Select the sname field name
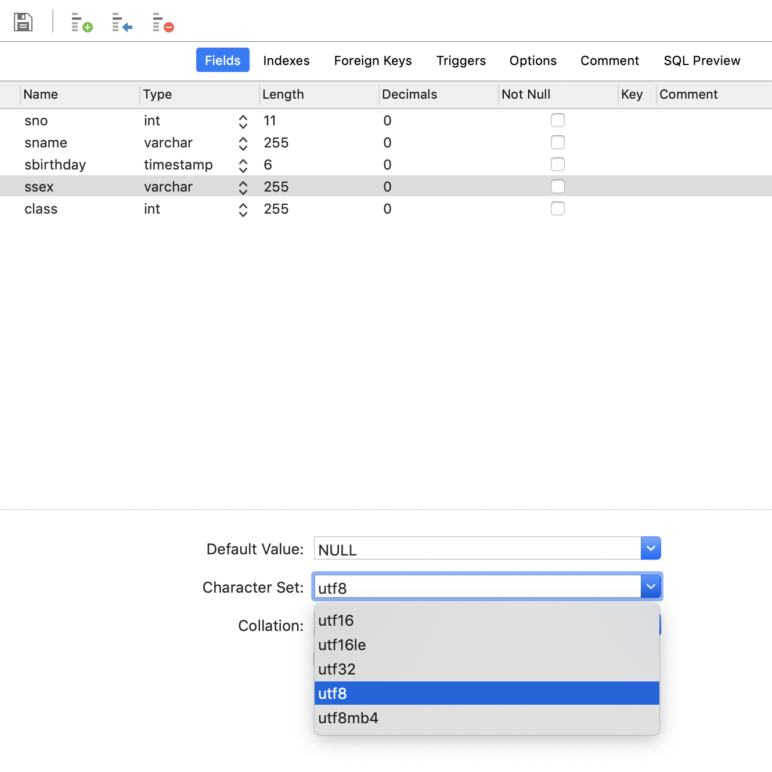 [46, 143]
